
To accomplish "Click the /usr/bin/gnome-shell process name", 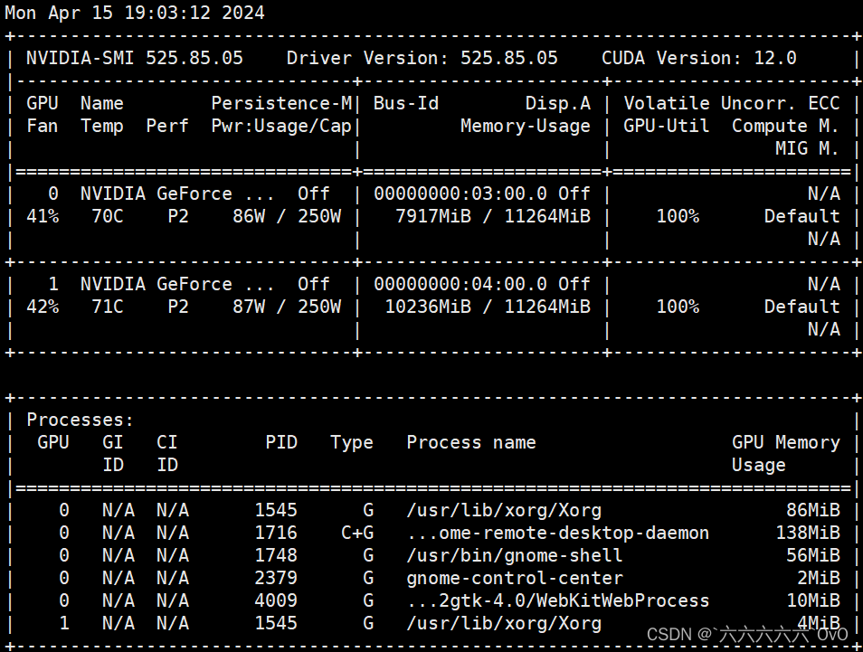I will (x=513, y=554).
